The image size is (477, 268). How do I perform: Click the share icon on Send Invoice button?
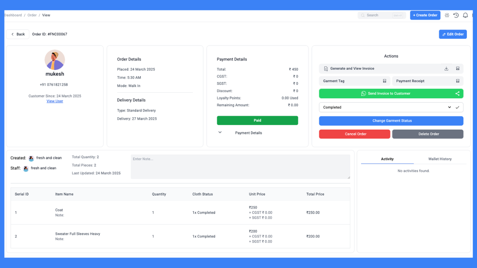(457, 93)
